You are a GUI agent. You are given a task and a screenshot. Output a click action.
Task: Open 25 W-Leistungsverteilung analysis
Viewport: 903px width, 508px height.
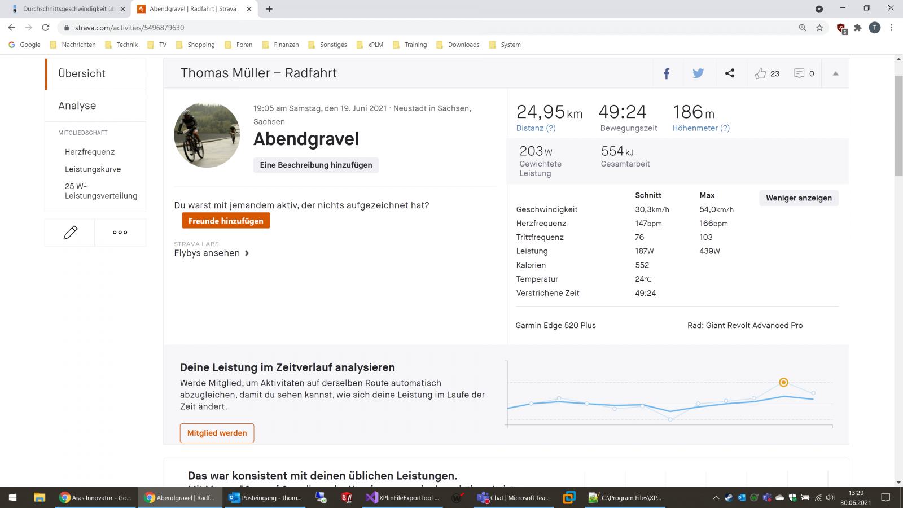(x=101, y=191)
